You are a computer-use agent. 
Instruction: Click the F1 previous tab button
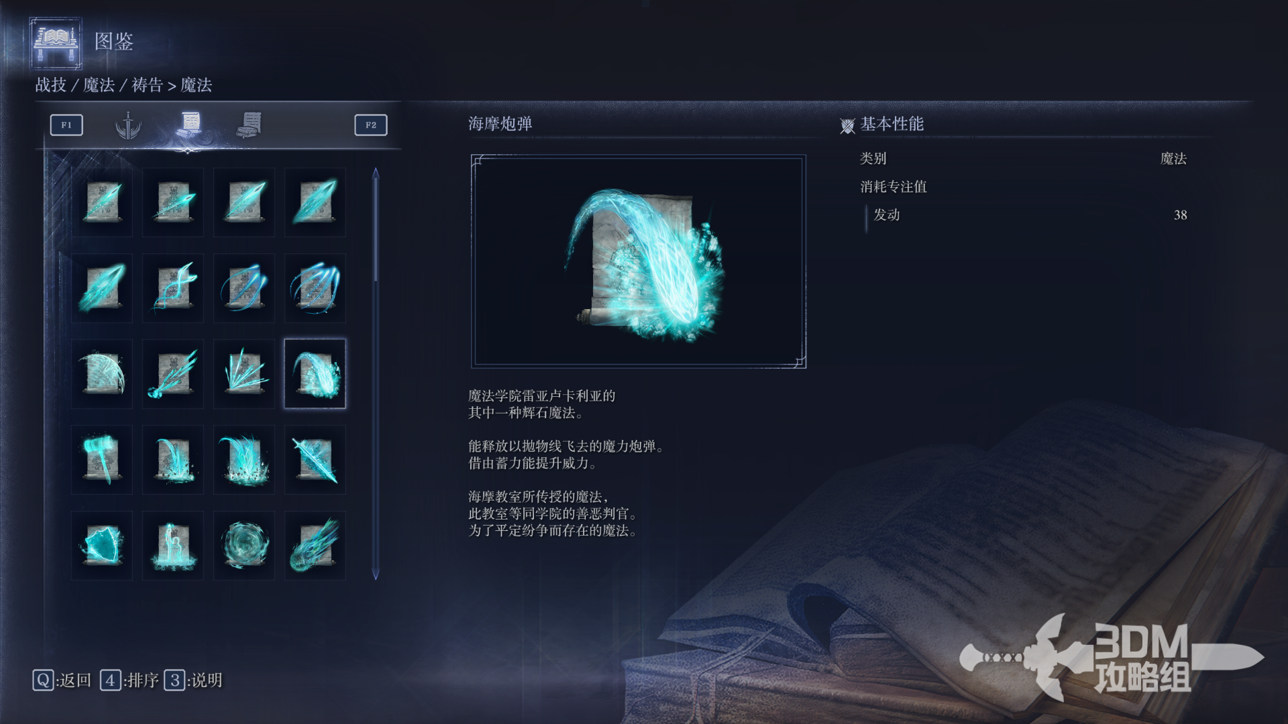(66, 125)
